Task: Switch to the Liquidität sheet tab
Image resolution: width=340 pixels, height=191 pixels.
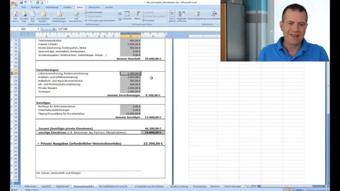Action: [46, 187]
